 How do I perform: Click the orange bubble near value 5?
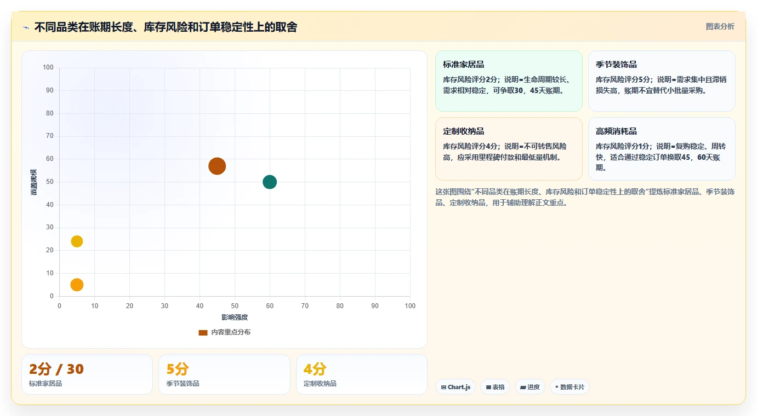coord(77,285)
